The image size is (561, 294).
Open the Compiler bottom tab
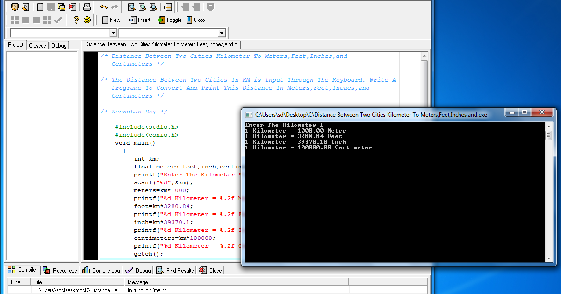(x=23, y=270)
